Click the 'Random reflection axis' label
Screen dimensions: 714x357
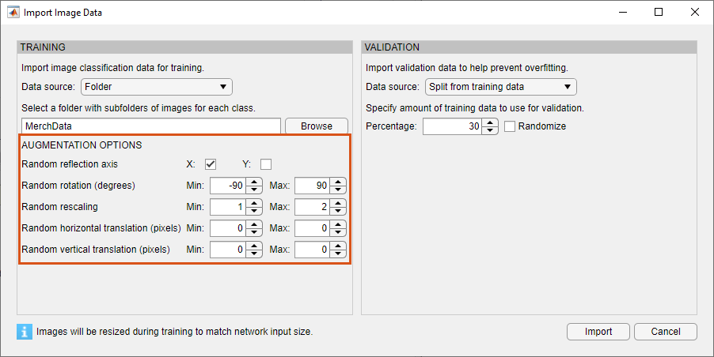coord(70,164)
